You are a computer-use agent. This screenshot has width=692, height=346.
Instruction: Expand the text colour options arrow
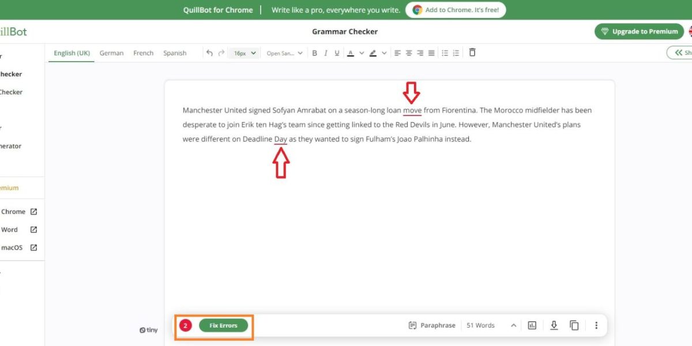tap(362, 53)
